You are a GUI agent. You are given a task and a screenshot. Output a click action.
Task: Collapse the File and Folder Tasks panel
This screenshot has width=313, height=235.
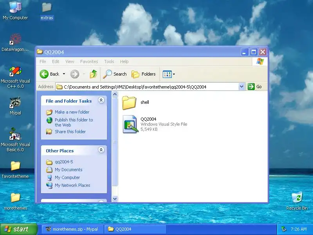coord(101,100)
